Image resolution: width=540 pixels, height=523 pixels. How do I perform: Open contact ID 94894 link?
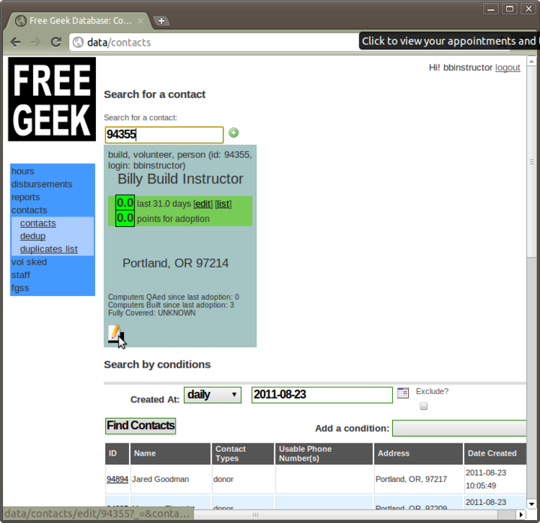(x=117, y=479)
